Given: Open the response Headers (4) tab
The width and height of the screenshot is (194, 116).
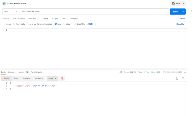Looking at the screenshot, I should (23, 72).
